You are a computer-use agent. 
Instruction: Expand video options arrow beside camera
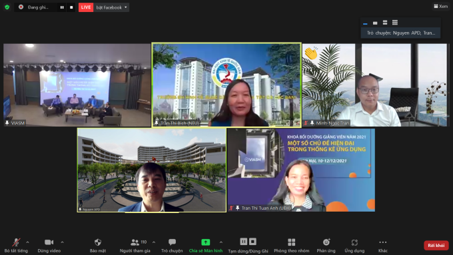(x=62, y=242)
